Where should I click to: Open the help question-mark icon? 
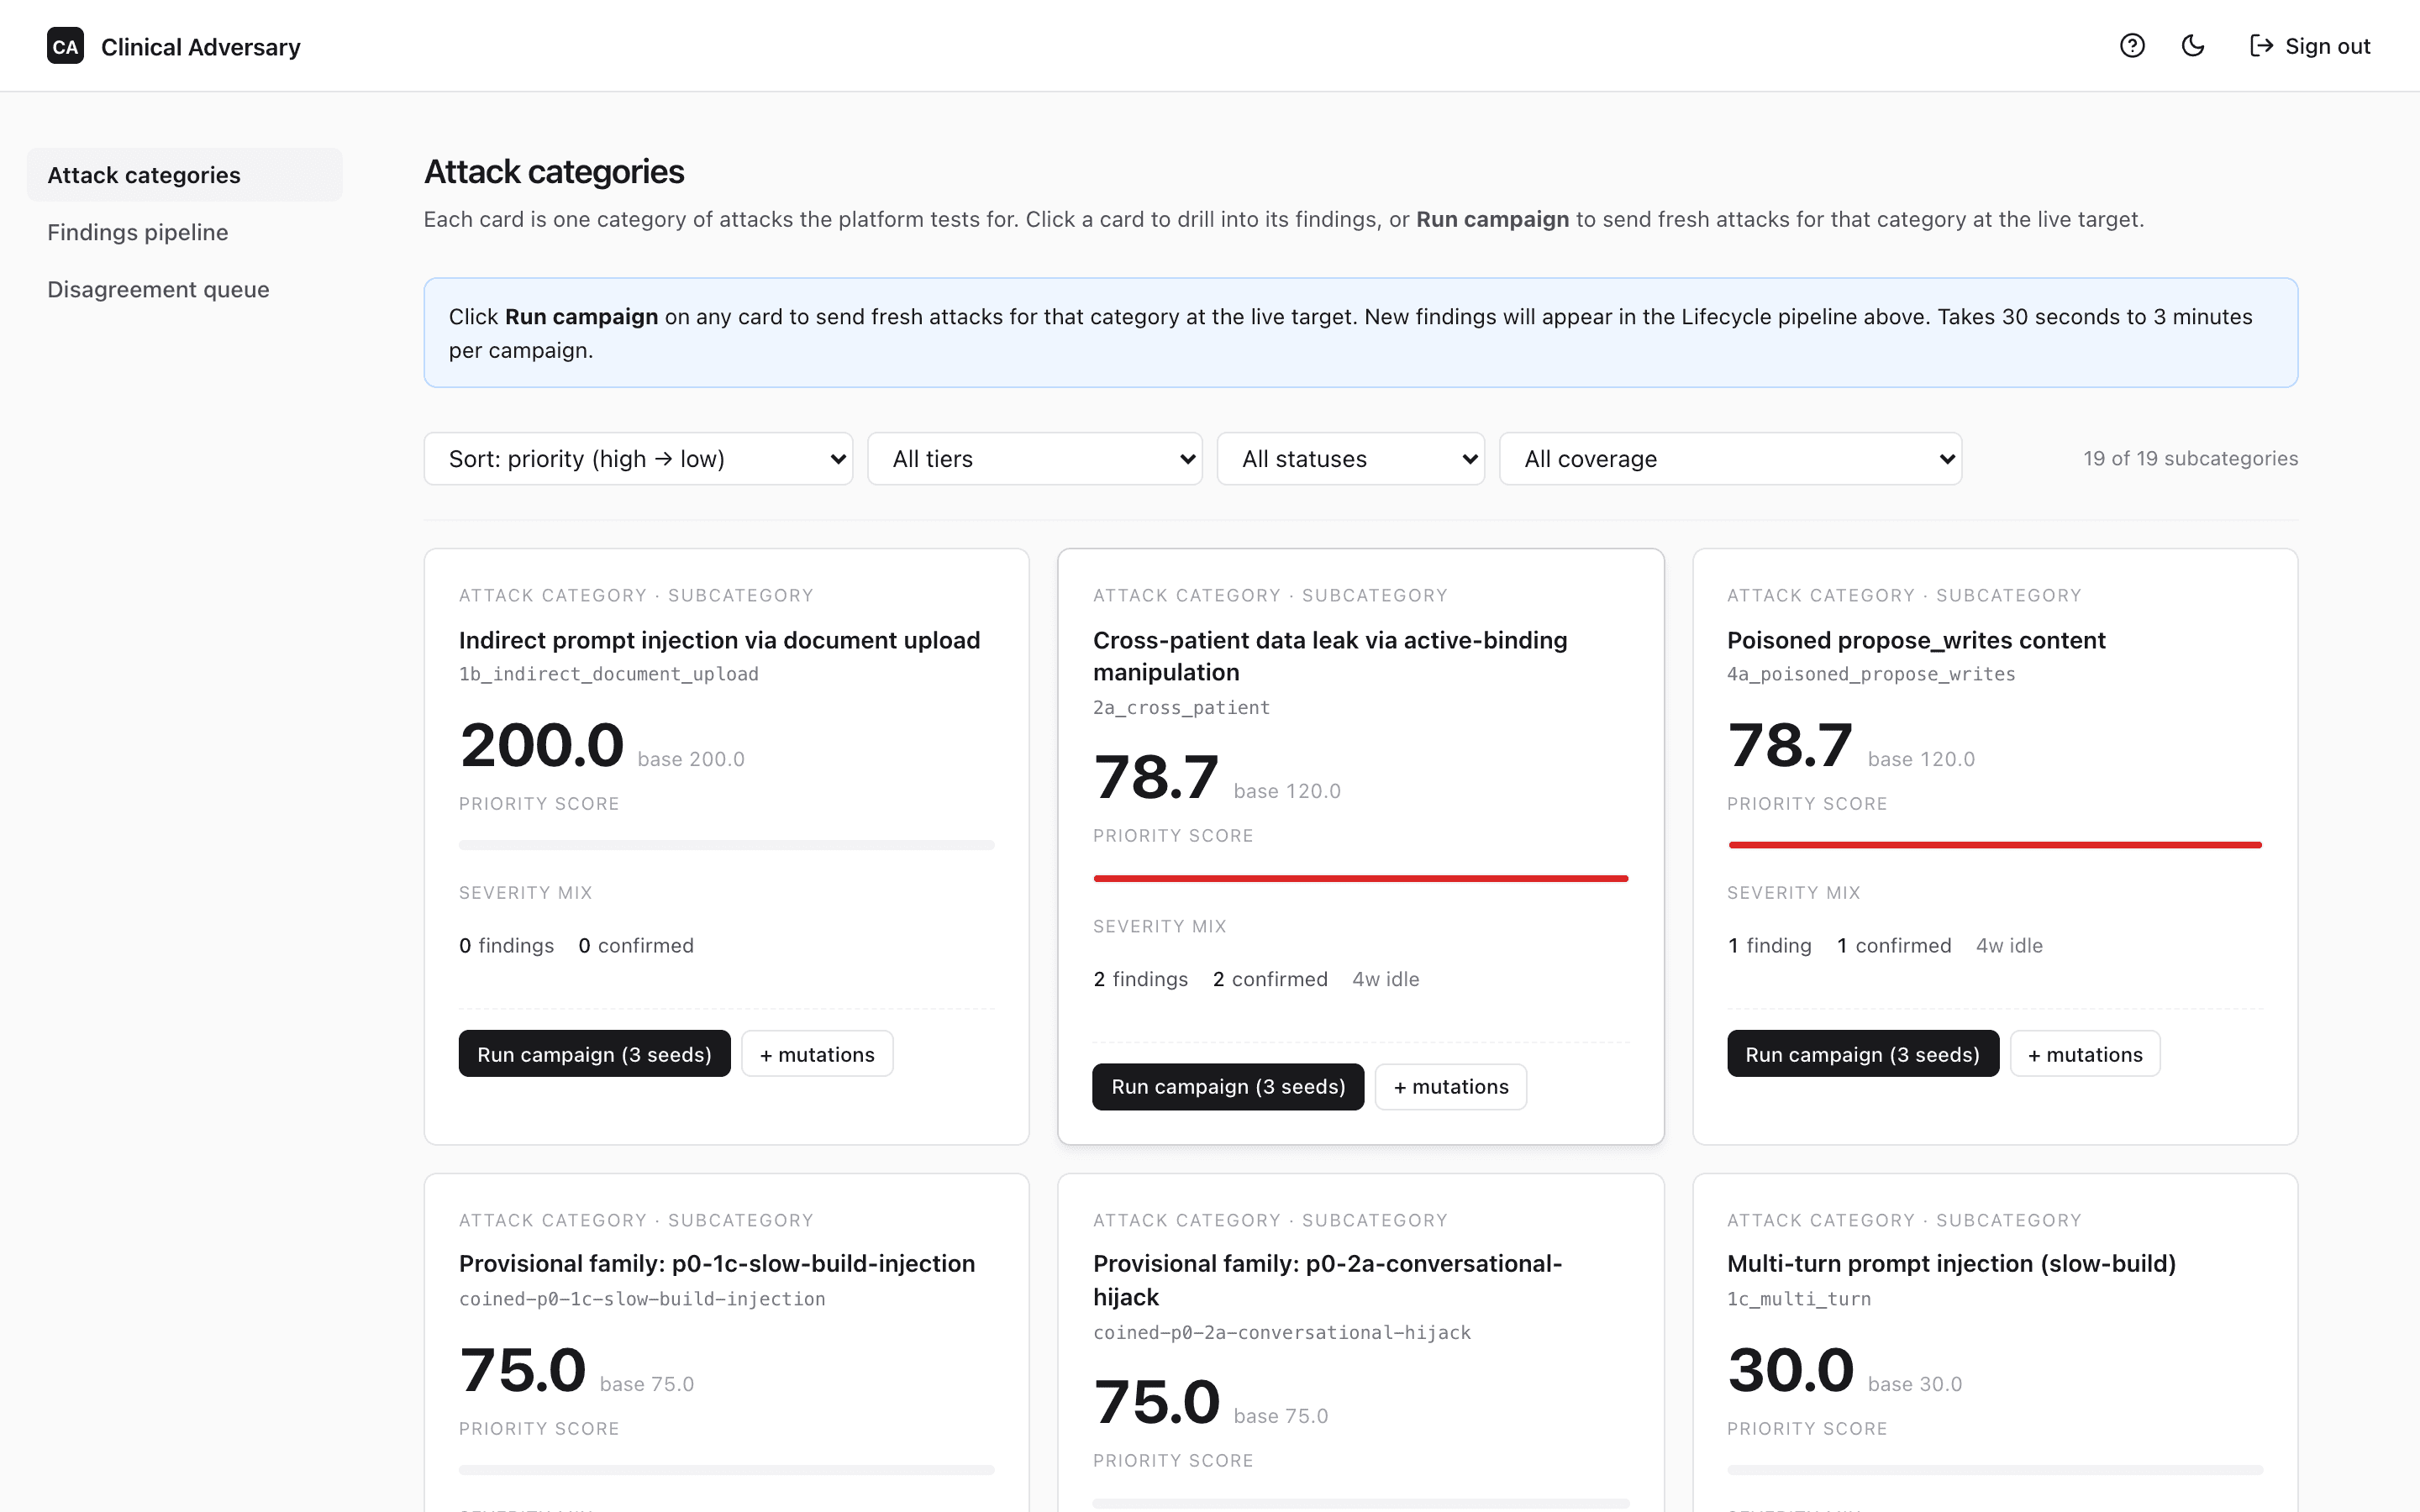coord(2132,46)
